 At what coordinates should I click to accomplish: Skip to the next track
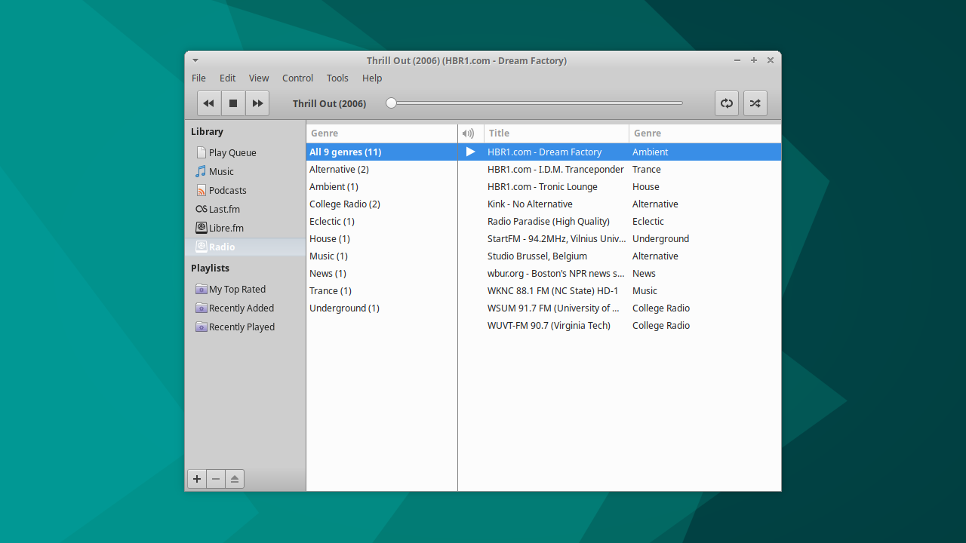(x=257, y=103)
